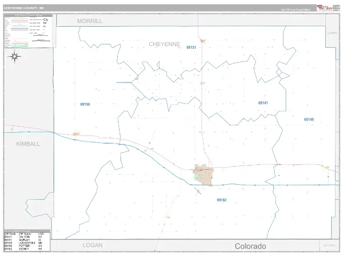Select ZIP code label 69149
This screenshot has width=343, height=257.
click(x=309, y=119)
